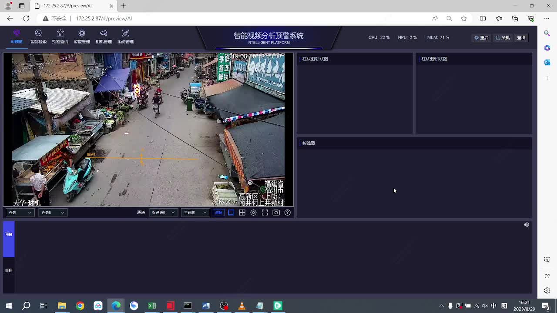Viewport: 557px width, 313px height.
Task: Mute the alert sound speaker icon
Action: 526,225
